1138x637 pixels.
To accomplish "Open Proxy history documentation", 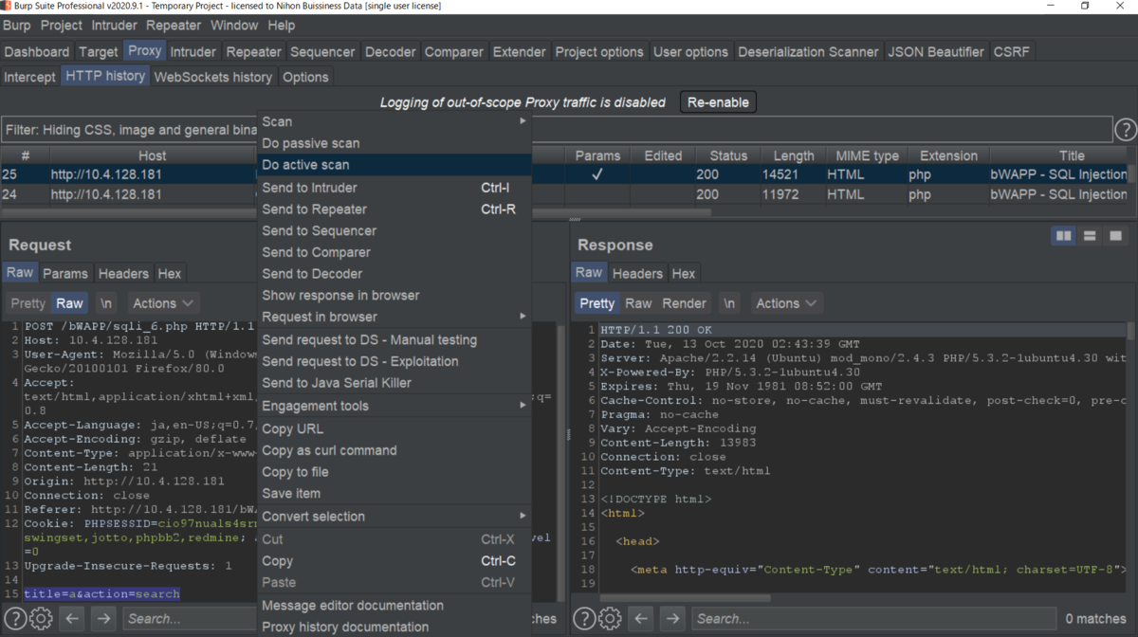I will 394,627.
